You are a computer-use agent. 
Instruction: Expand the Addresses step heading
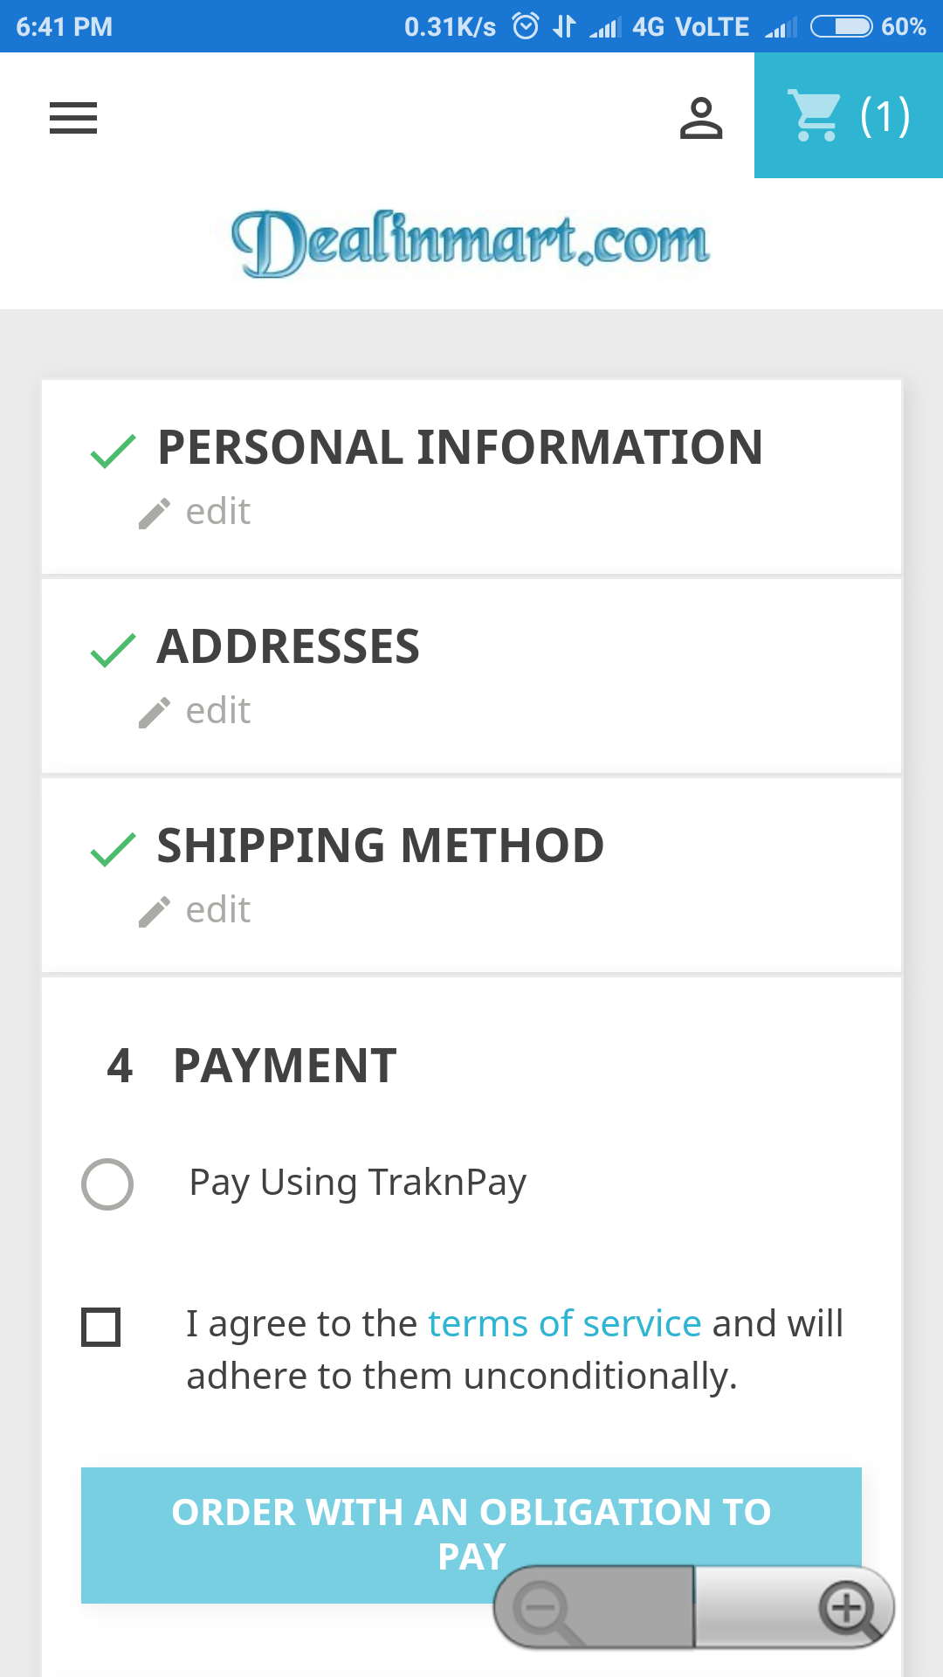coord(288,647)
